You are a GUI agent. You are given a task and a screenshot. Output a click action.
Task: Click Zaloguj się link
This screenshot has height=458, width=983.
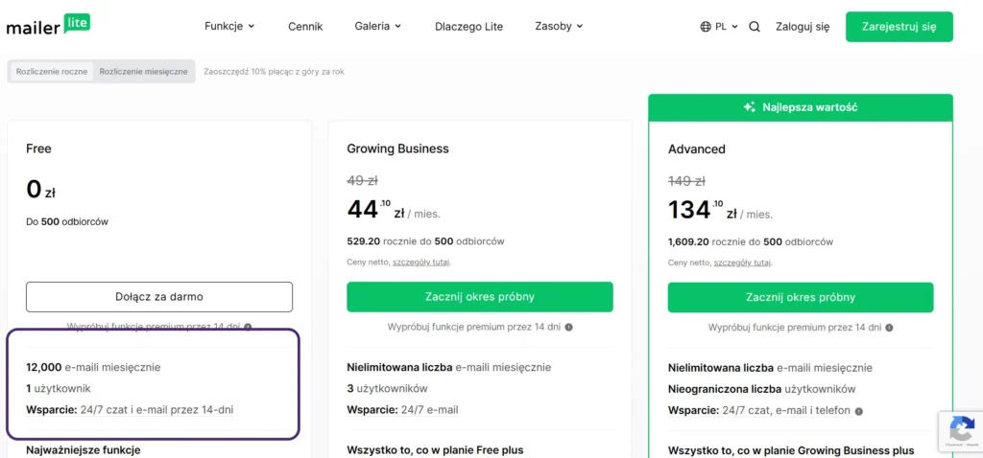click(803, 27)
